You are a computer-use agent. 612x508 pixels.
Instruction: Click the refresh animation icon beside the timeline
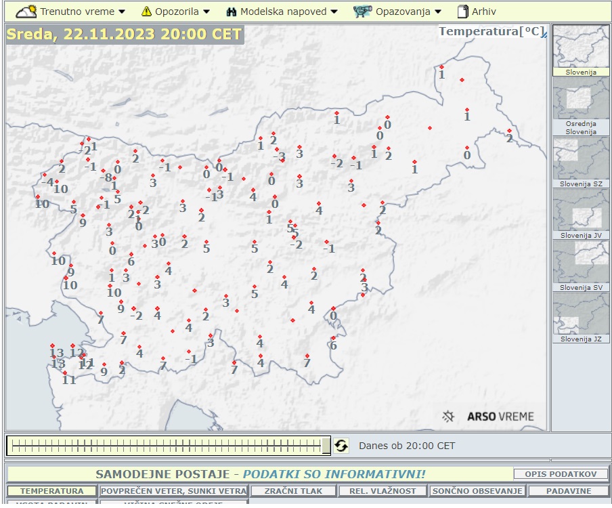pyautogui.click(x=341, y=446)
